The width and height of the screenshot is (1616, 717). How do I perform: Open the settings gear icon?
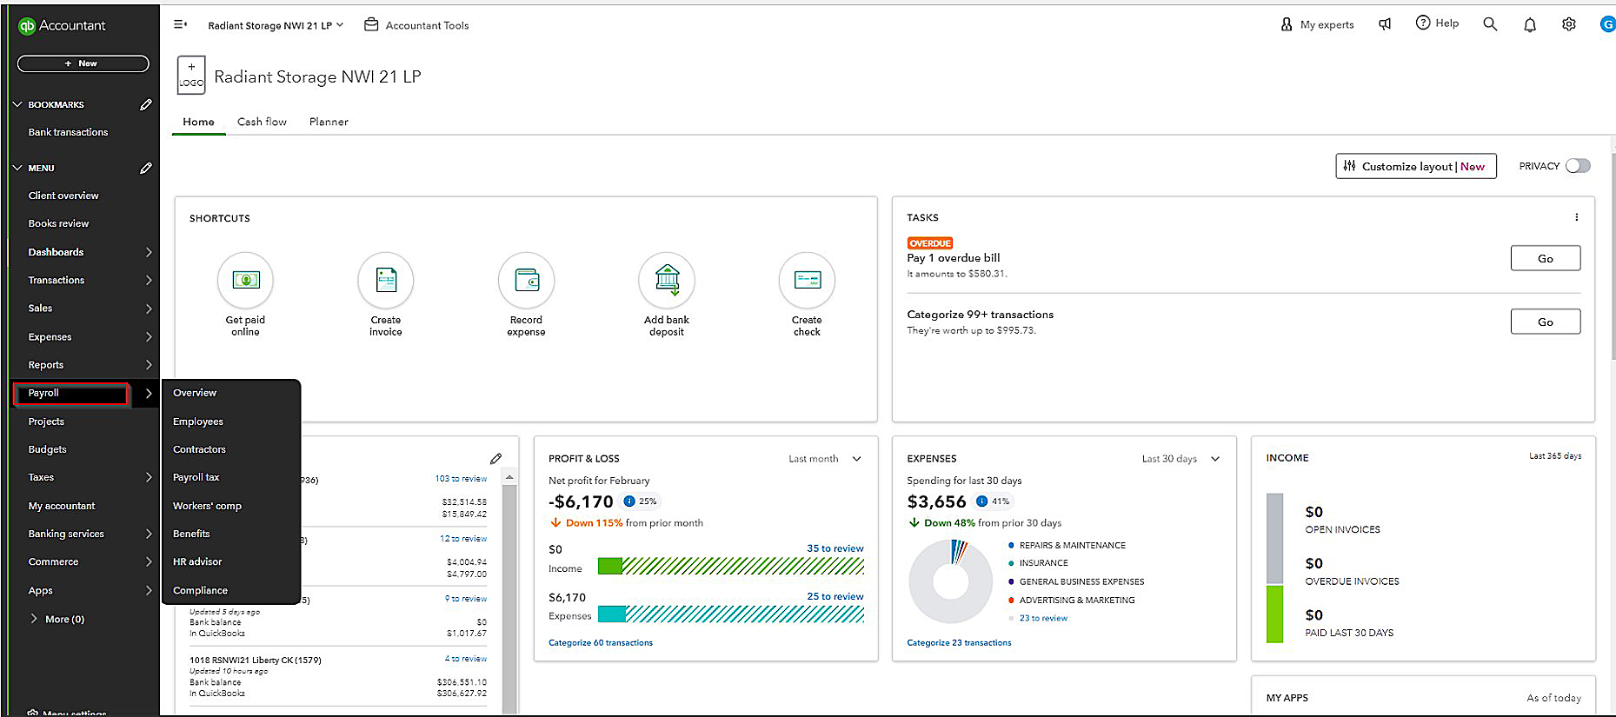coord(1569,24)
